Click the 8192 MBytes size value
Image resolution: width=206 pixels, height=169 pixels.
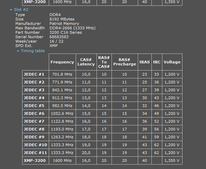pyautogui.click(x=62, y=19)
